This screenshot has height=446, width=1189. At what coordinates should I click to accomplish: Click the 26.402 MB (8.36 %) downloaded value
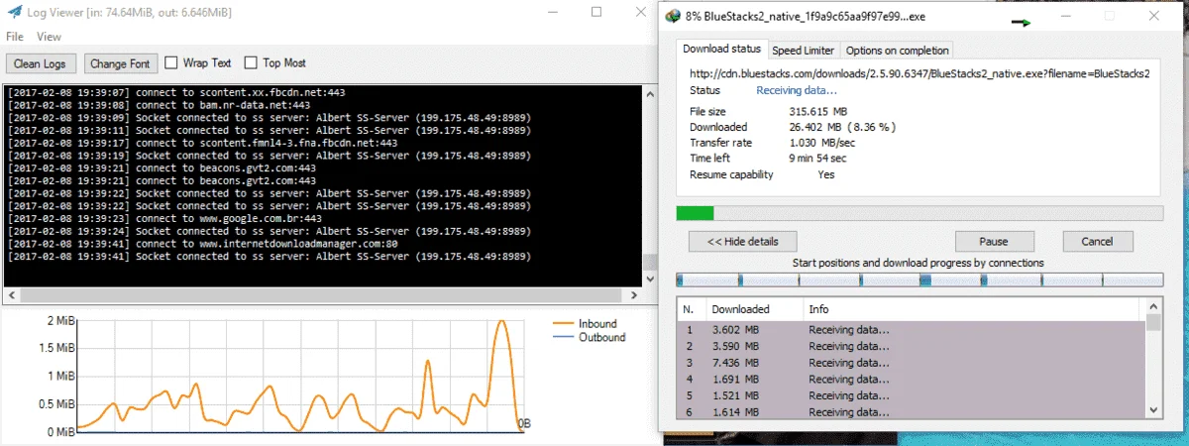842,127
